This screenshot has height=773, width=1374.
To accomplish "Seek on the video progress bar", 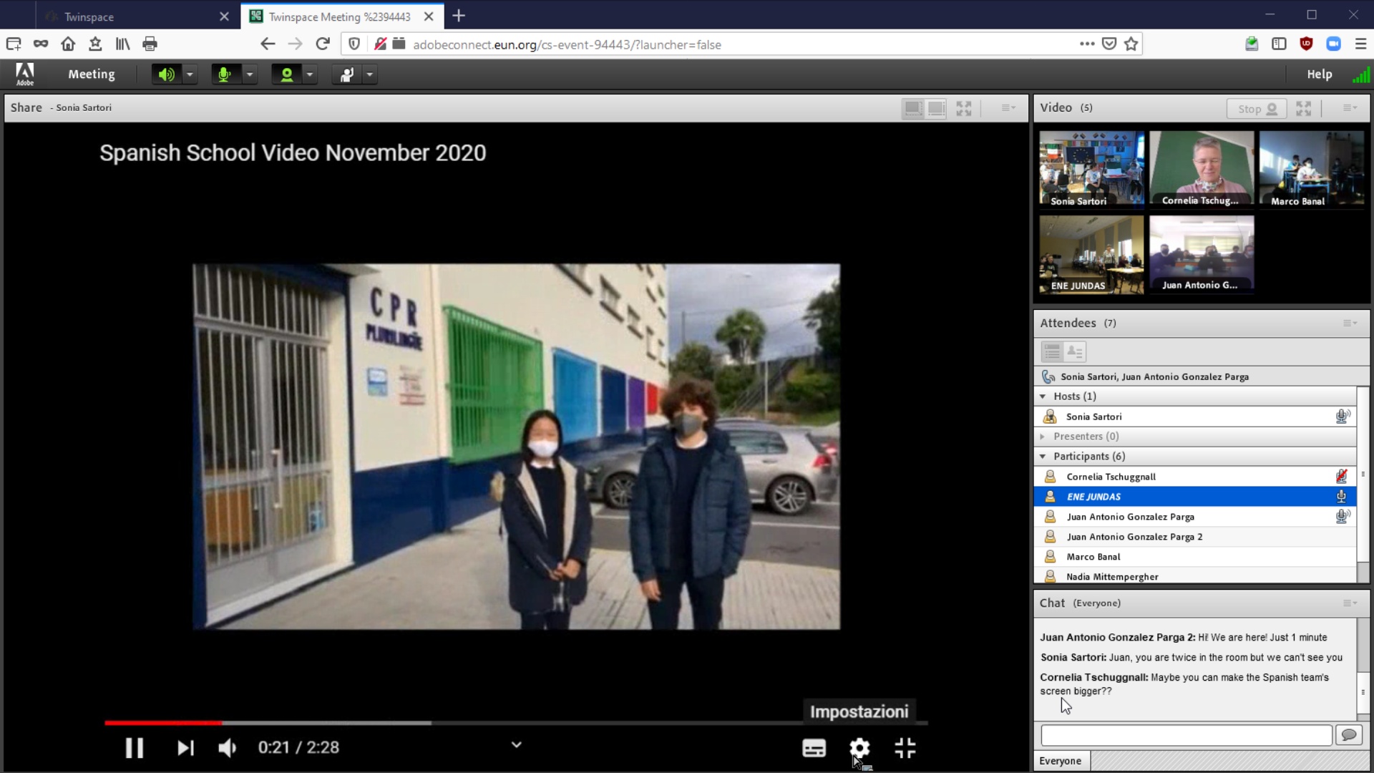I will 515,723.
